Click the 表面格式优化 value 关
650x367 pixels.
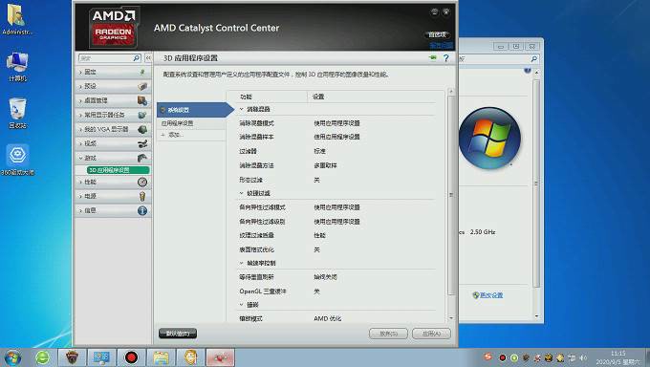coord(316,249)
